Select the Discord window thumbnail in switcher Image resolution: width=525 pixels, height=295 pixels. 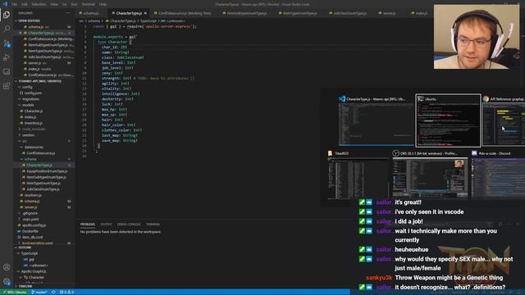(x=498, y=174)
